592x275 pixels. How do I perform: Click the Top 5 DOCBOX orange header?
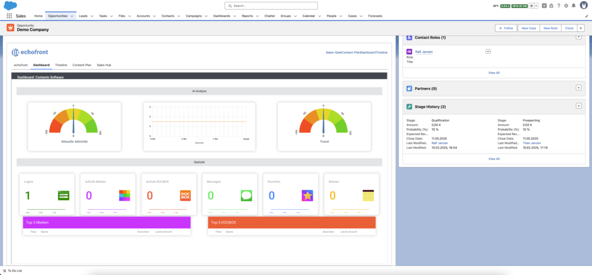[x=292, y=222]
